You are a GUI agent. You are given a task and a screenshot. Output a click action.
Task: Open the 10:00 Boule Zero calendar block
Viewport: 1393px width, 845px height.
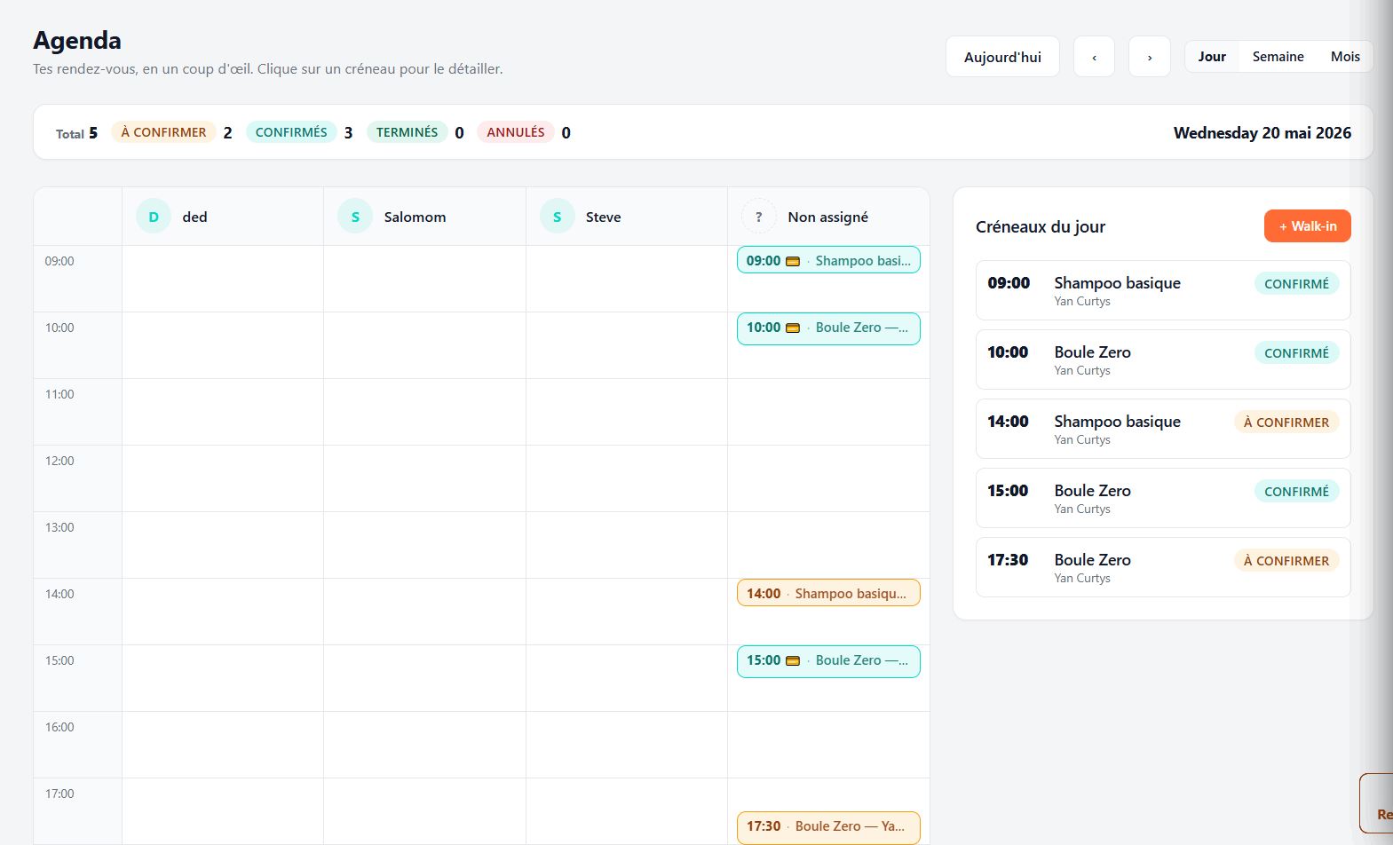click(828, 328)
